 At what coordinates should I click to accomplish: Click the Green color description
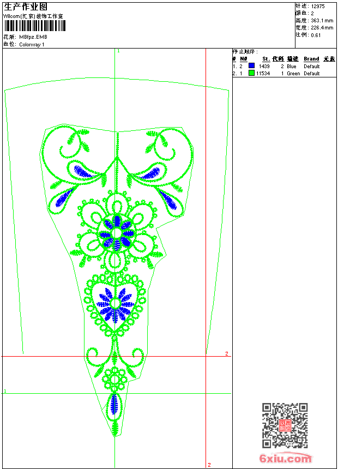(293, 74)
